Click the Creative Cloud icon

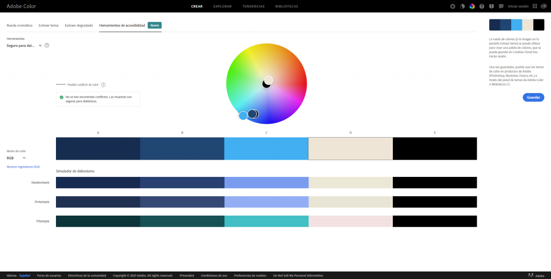click(543, 6)
